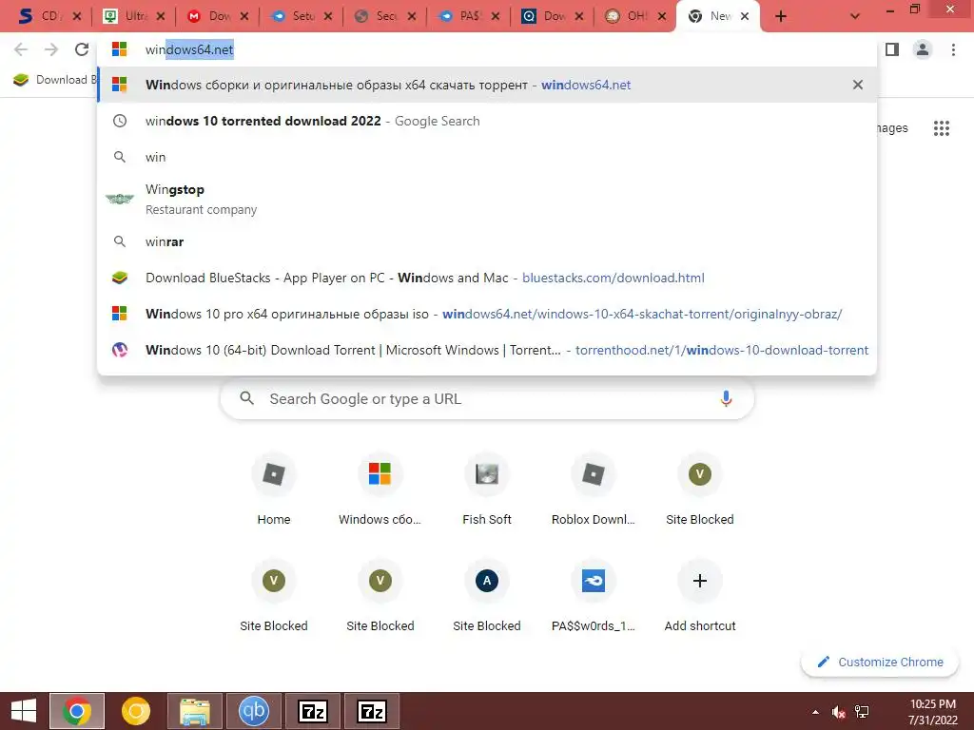
Task: Switch to the OH! tab
Action: (630, 16)
